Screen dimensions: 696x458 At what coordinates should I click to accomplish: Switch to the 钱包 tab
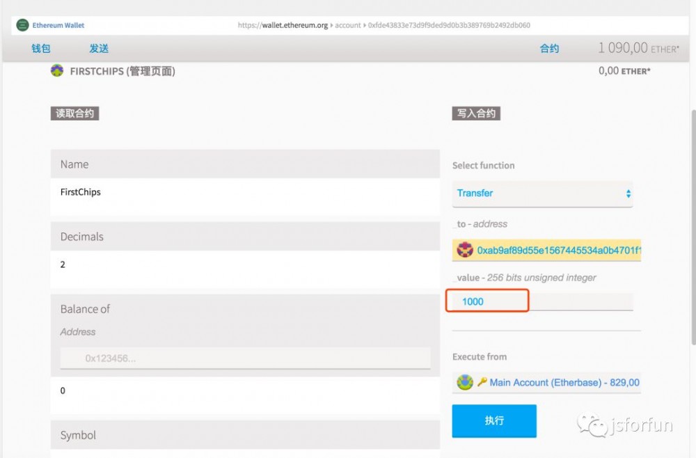click(40, 48)
